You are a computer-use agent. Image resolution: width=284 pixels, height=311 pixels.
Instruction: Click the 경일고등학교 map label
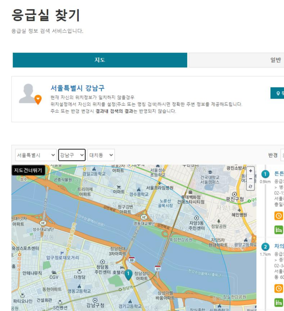coord(94,174)
